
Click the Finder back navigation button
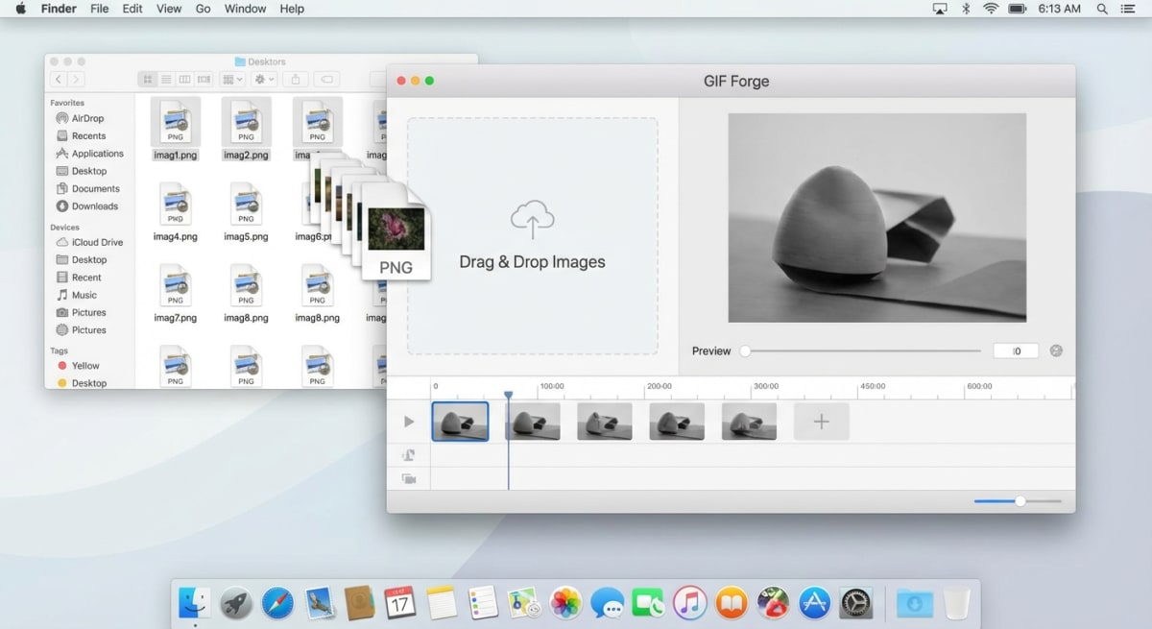click(x=58, y=79)
